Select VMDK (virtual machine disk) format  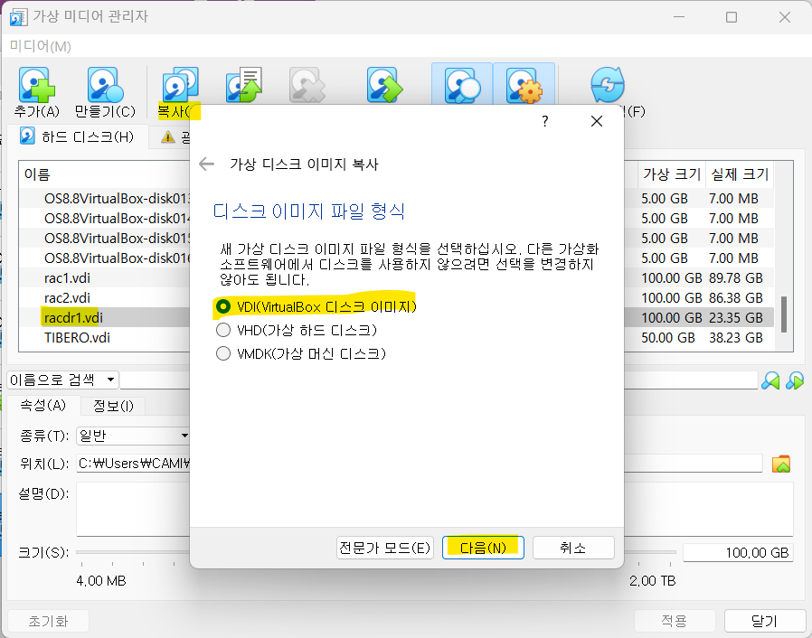tap(301, 354)
